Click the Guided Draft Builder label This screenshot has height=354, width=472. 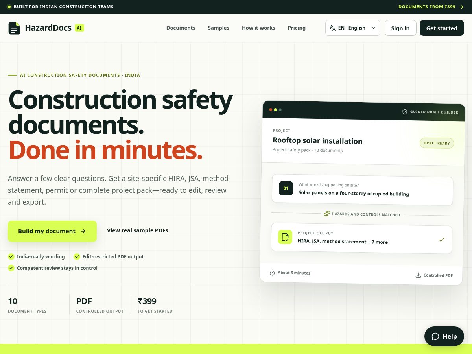(x=434, y=112)
